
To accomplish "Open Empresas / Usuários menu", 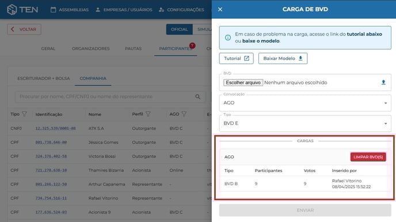I will coord(124,10).
